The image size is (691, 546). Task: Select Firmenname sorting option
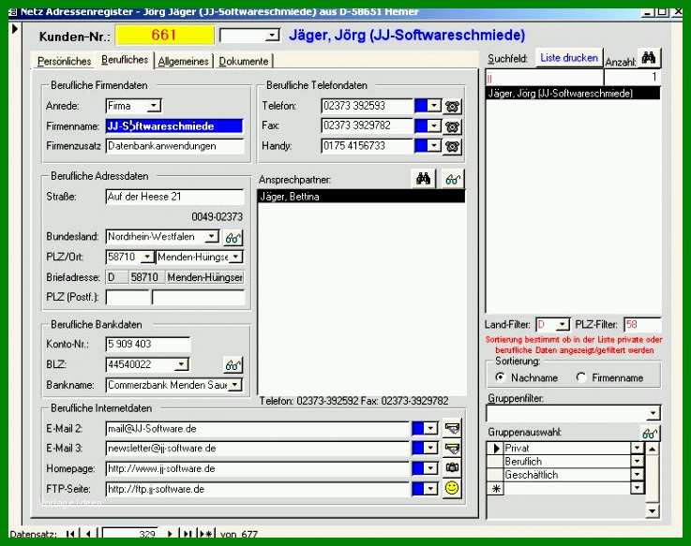(x=580, y=377)
